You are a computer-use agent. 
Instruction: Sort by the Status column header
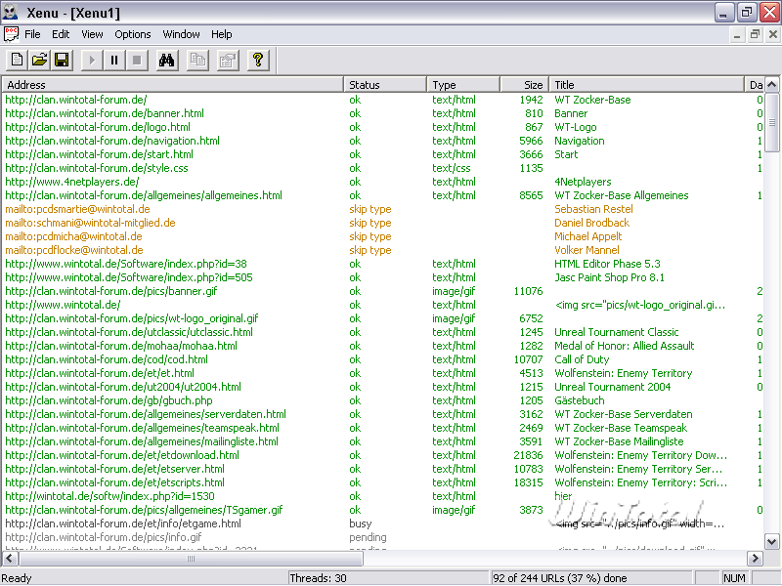[x=385, y=85]
